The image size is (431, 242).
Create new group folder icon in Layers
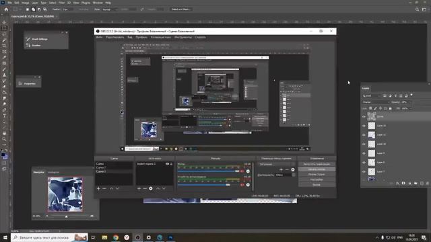coord(416,184)
